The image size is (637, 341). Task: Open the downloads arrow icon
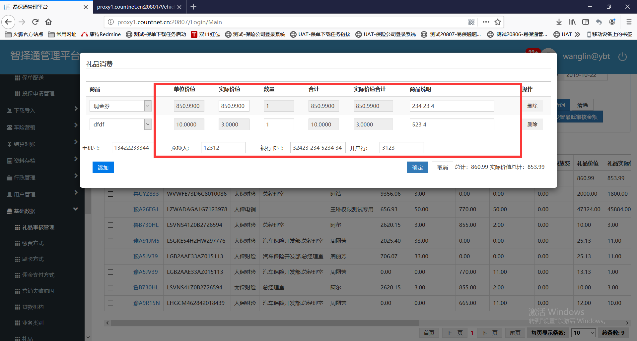click(x=559, y=22)
